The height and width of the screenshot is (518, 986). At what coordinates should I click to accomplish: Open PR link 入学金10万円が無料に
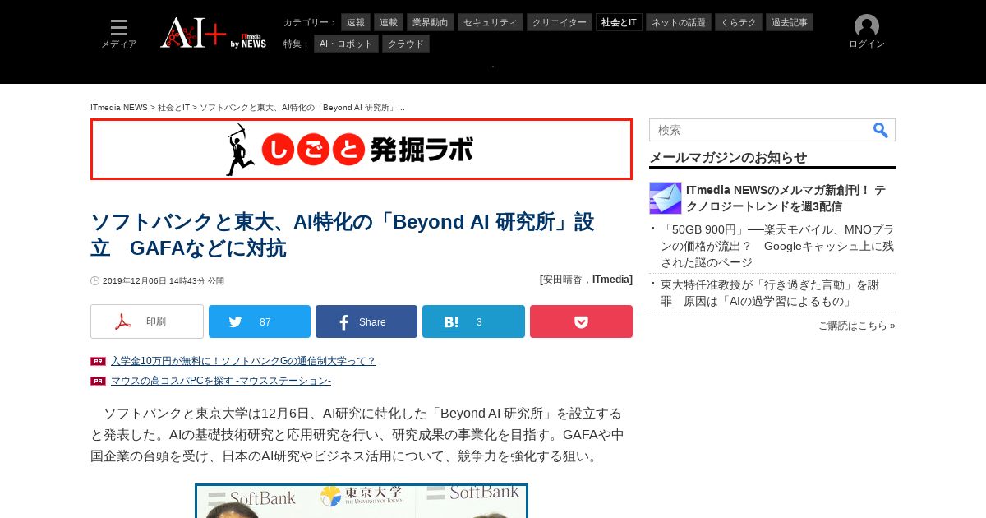point(243,361)
